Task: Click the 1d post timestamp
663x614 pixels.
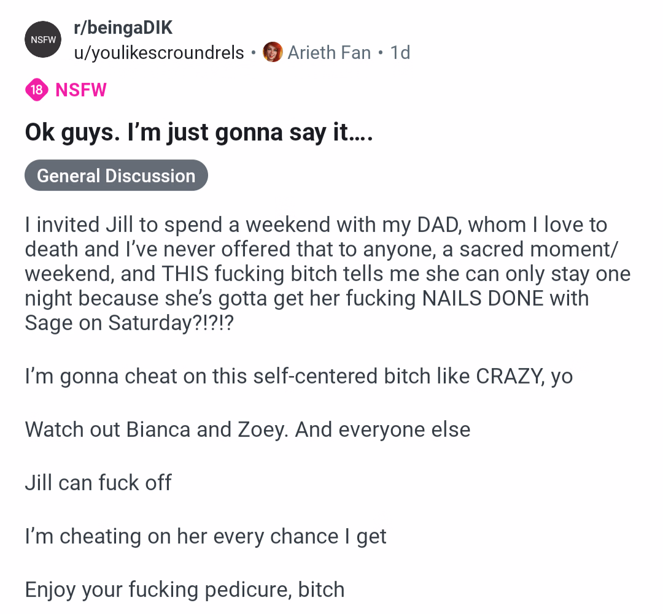Action: click(400, 53)
